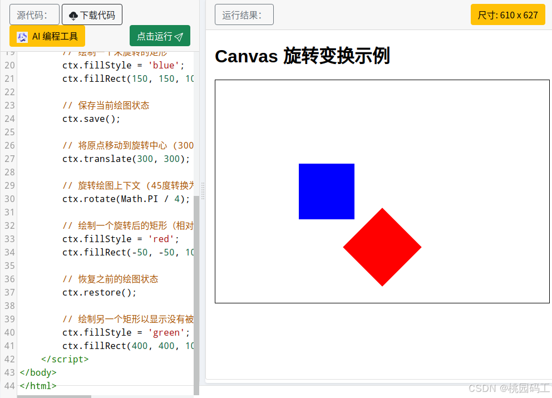The image size is (552, 398).
Task: Open the AI 编程工具 button
Action: (47, 36)
